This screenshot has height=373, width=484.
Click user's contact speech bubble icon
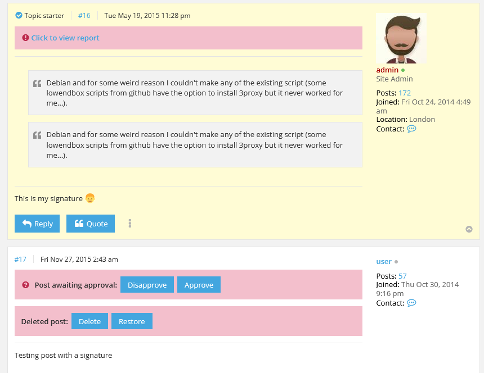[411, 303]
